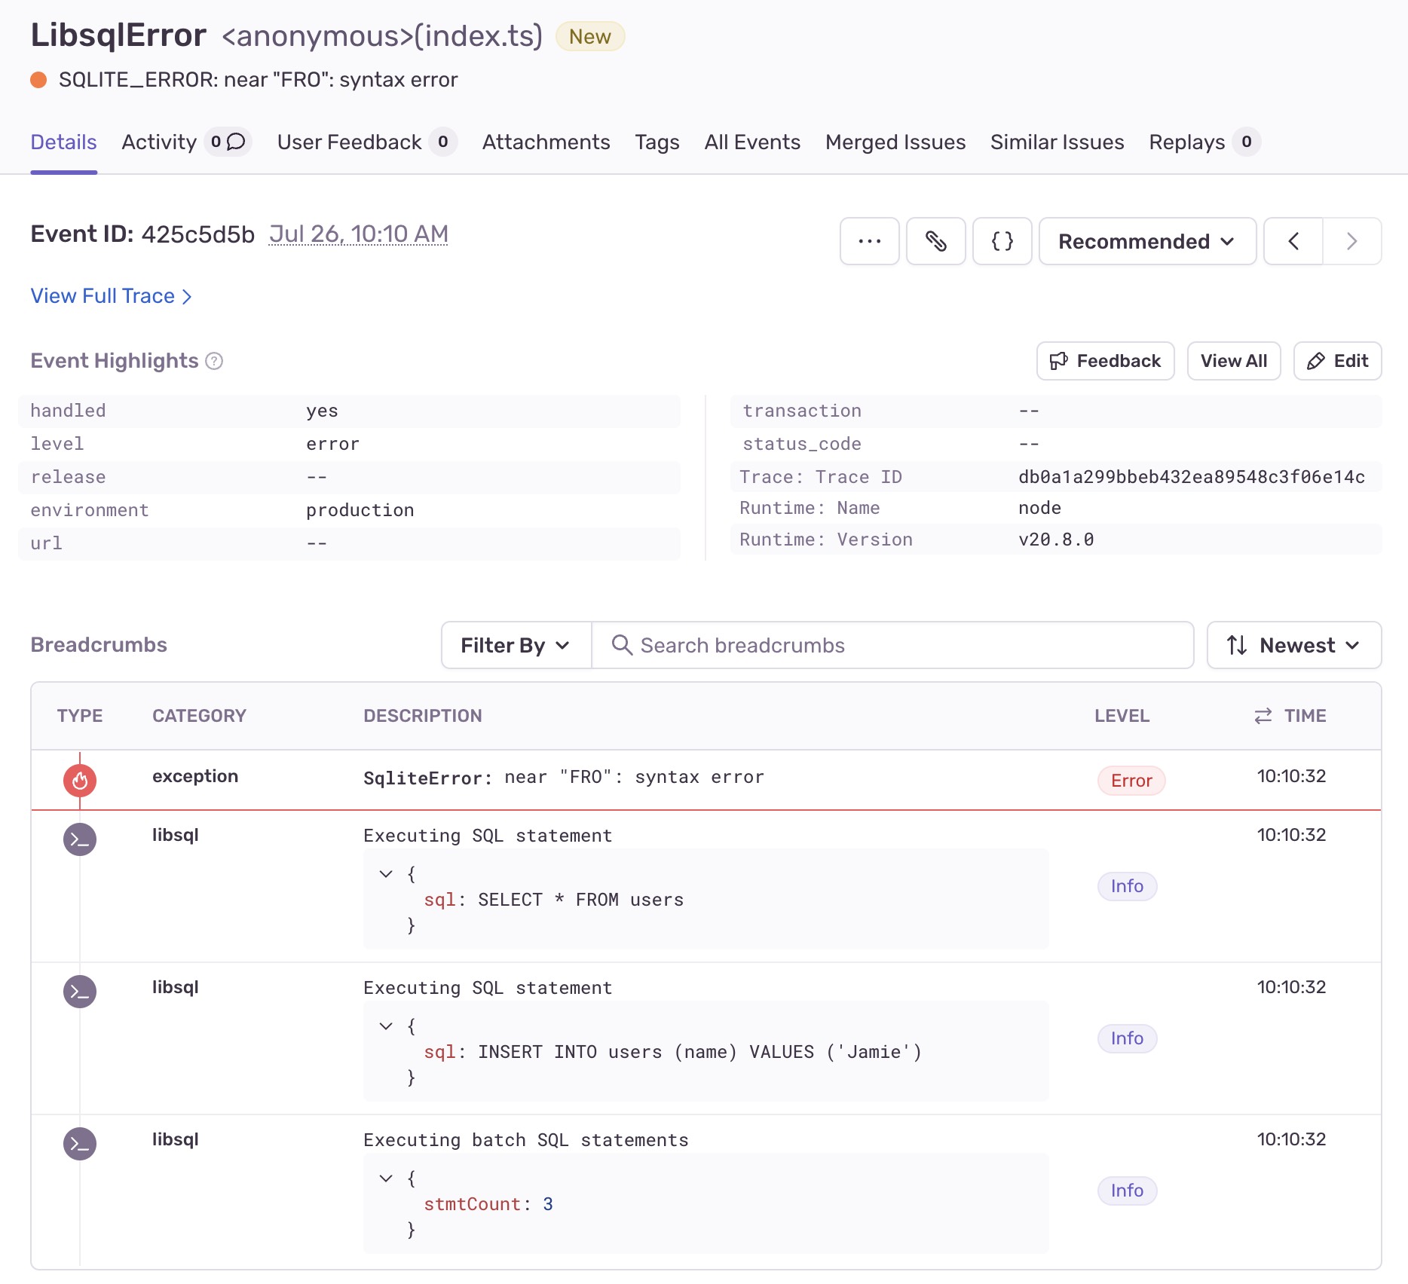Toggle the TIME column display format
The image size is (1408, 1284).
(1263, 716)
